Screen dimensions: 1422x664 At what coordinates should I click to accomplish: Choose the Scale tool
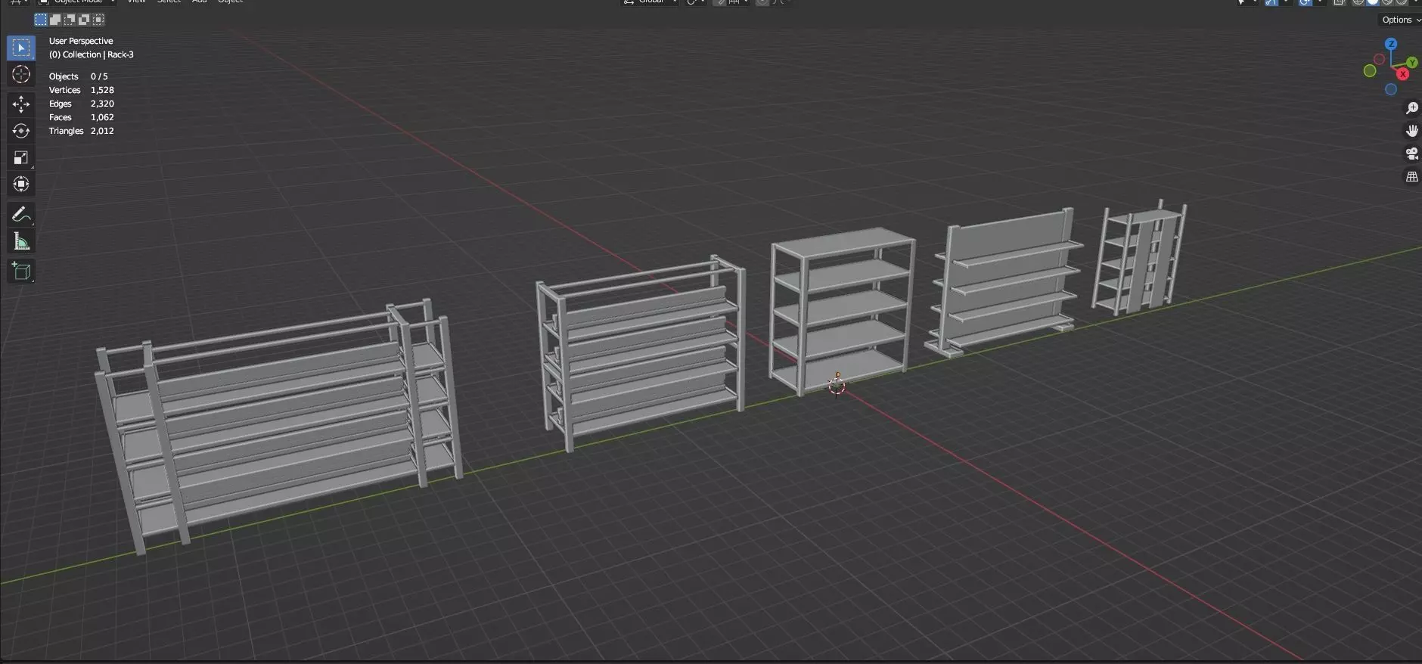[x=21, y=157]
